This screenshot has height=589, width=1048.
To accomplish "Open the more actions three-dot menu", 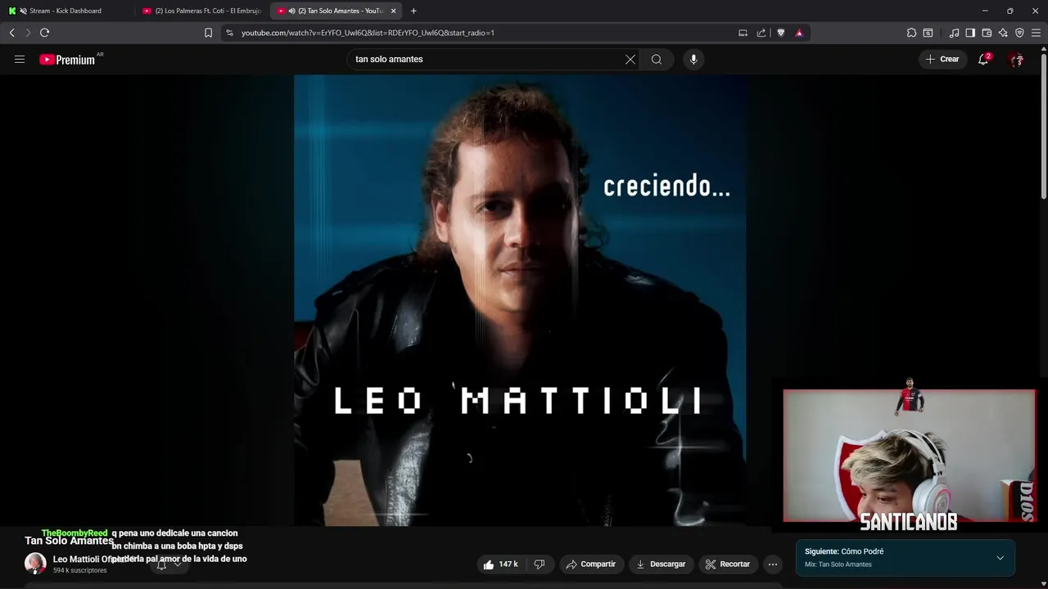I will click(x=773, y=564).
